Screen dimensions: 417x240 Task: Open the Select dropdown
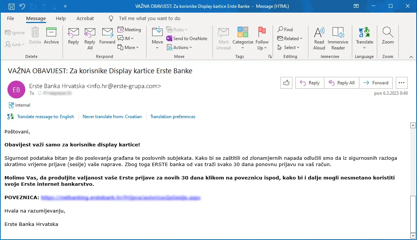click(x=289, y=48)
